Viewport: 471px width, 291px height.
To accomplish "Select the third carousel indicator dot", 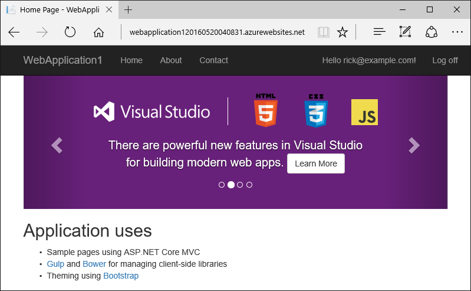I will (240, 185).
